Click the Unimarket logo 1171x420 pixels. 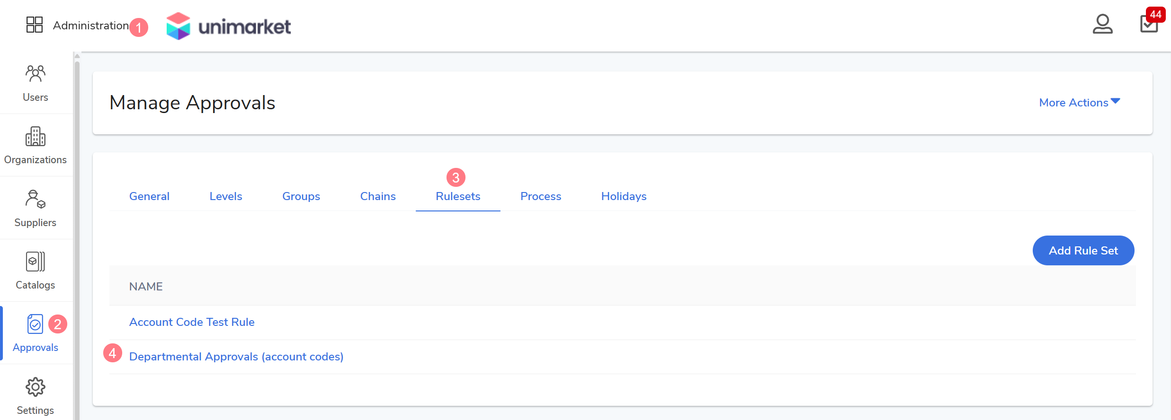coord(229,26)
